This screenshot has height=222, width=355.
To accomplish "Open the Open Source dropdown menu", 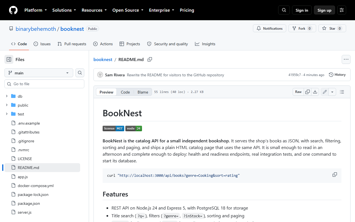I will pyautogui.click(x=128, y=10).
